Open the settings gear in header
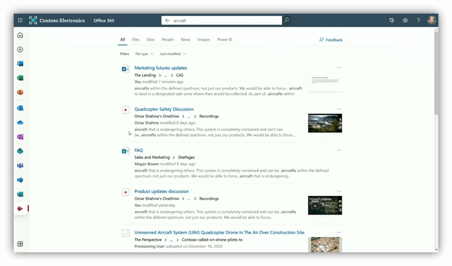This screenshot has height=266, width=452. pos(405,20)
